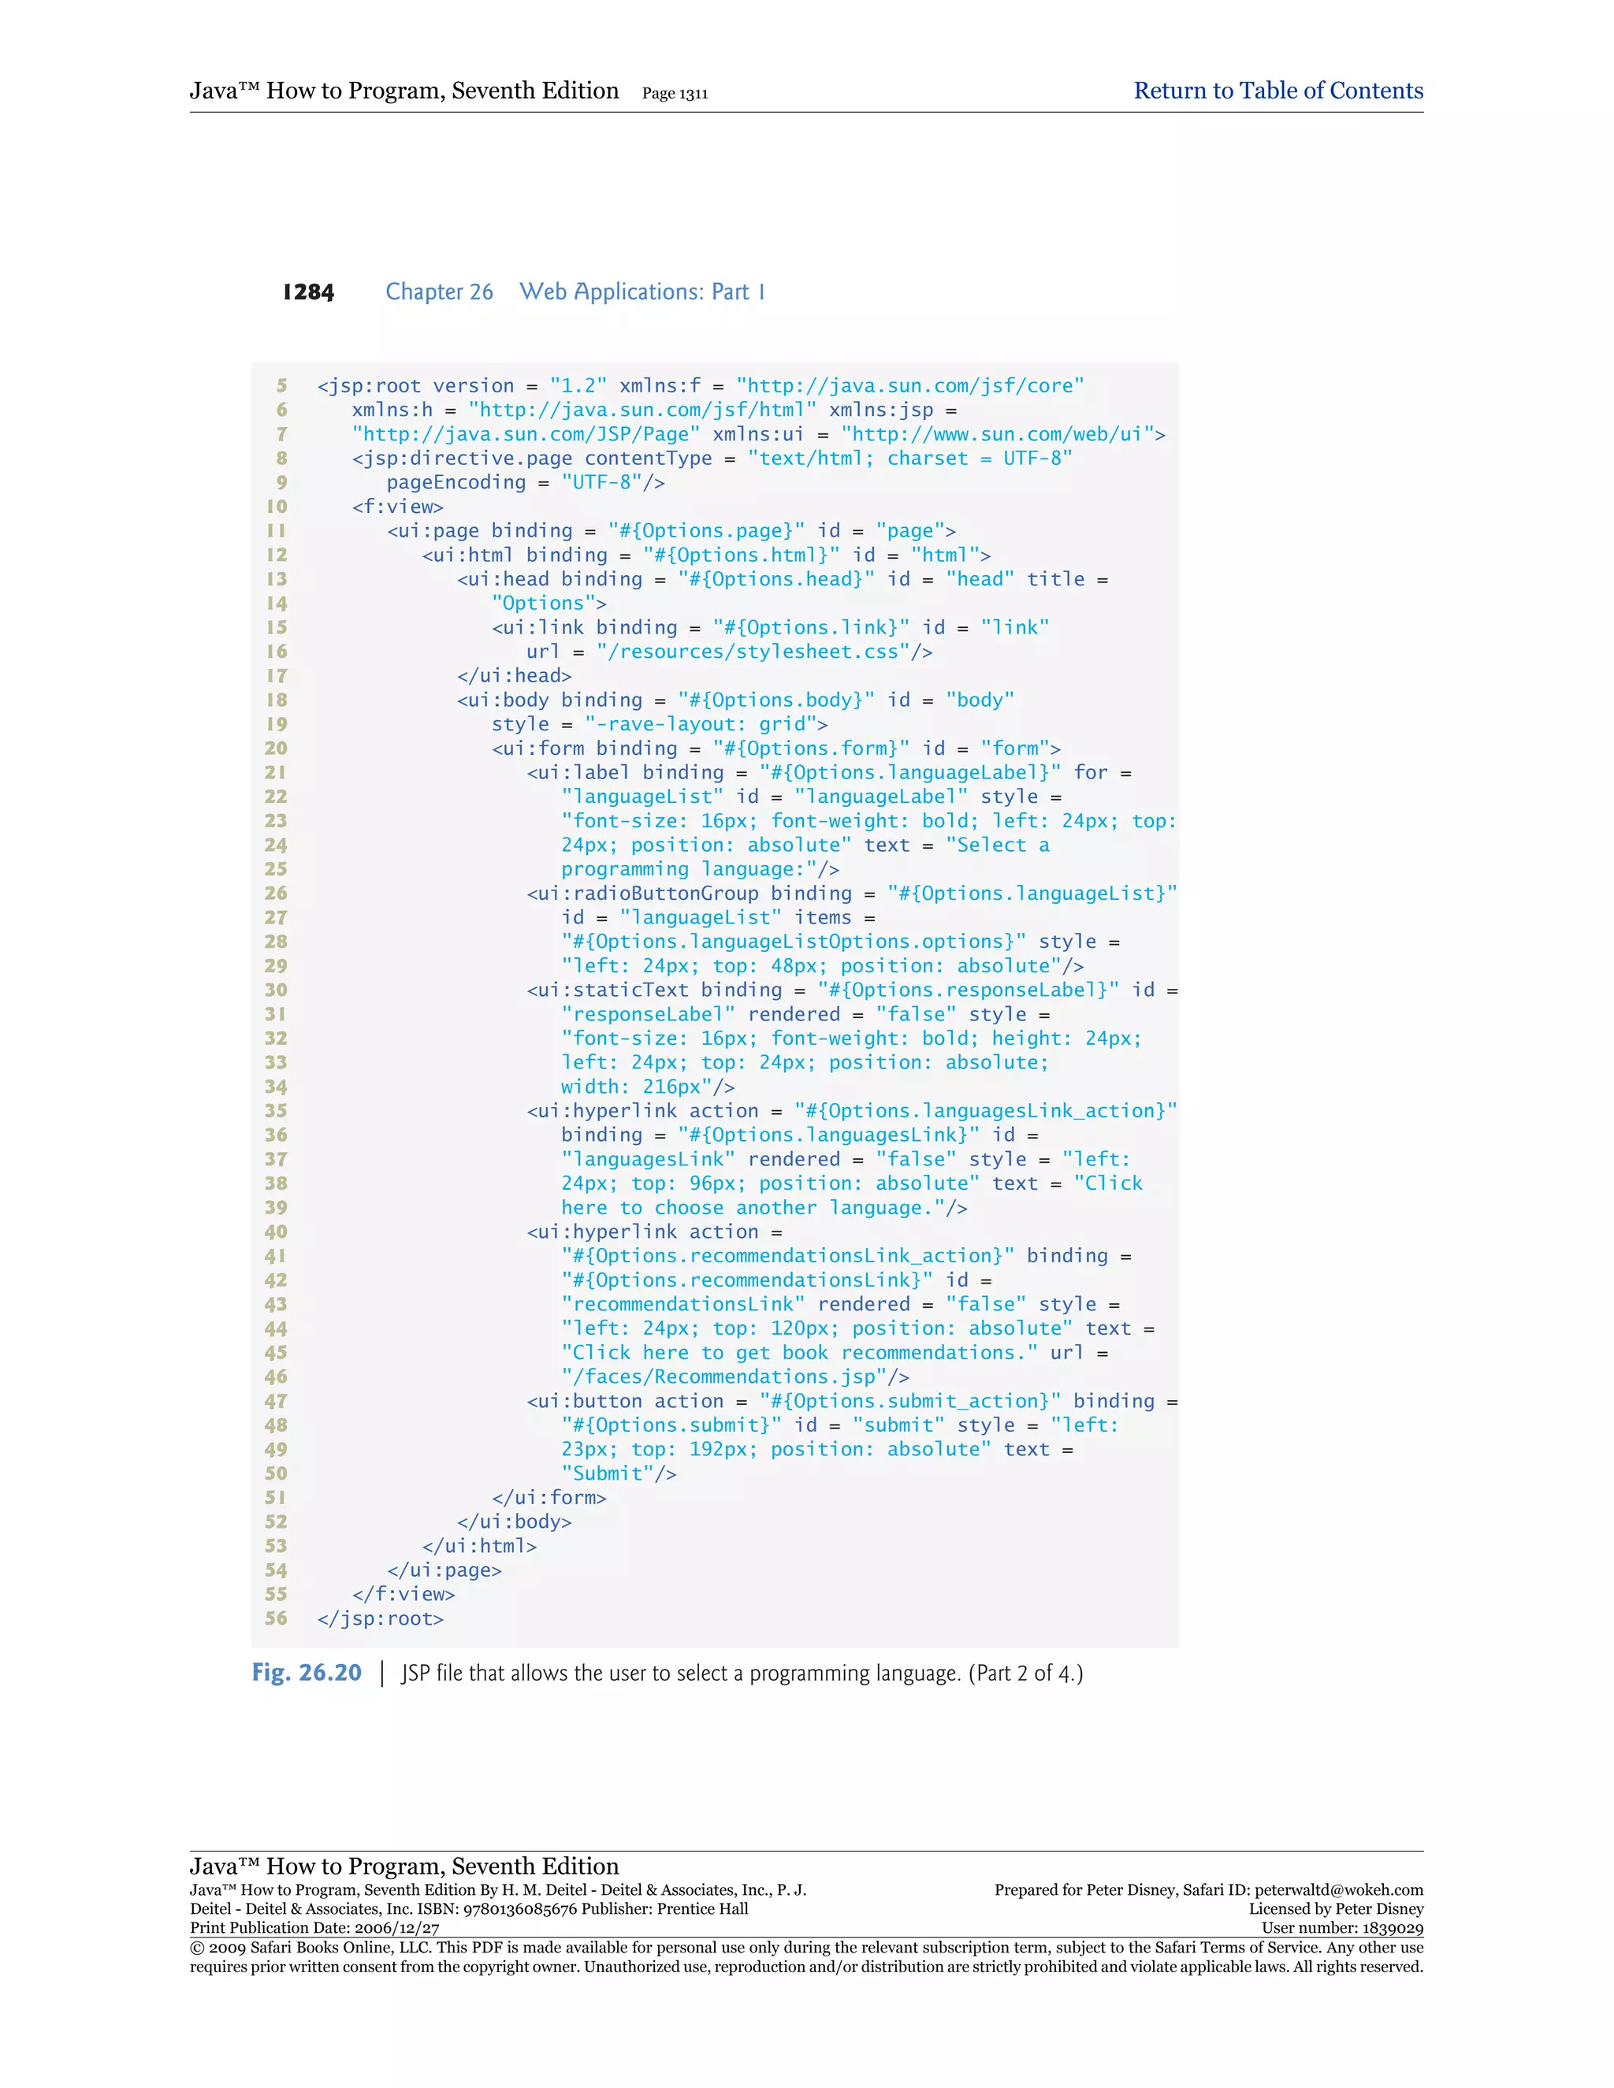The height and width of the screenshot is (2088, 1614).
Task: Click the "/resources/stylesheet.css" url value
Action: pos(753,652)
